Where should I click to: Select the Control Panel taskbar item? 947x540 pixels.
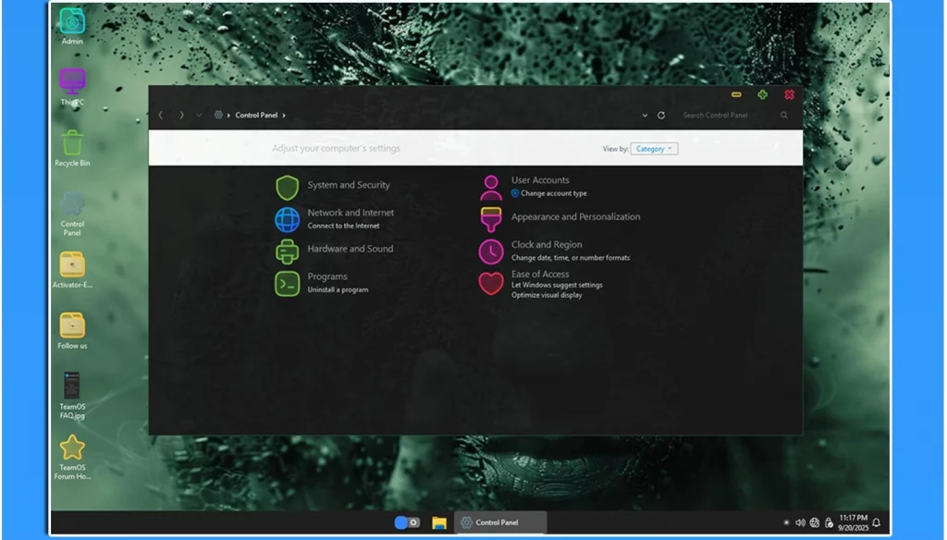tap(500, 522)
